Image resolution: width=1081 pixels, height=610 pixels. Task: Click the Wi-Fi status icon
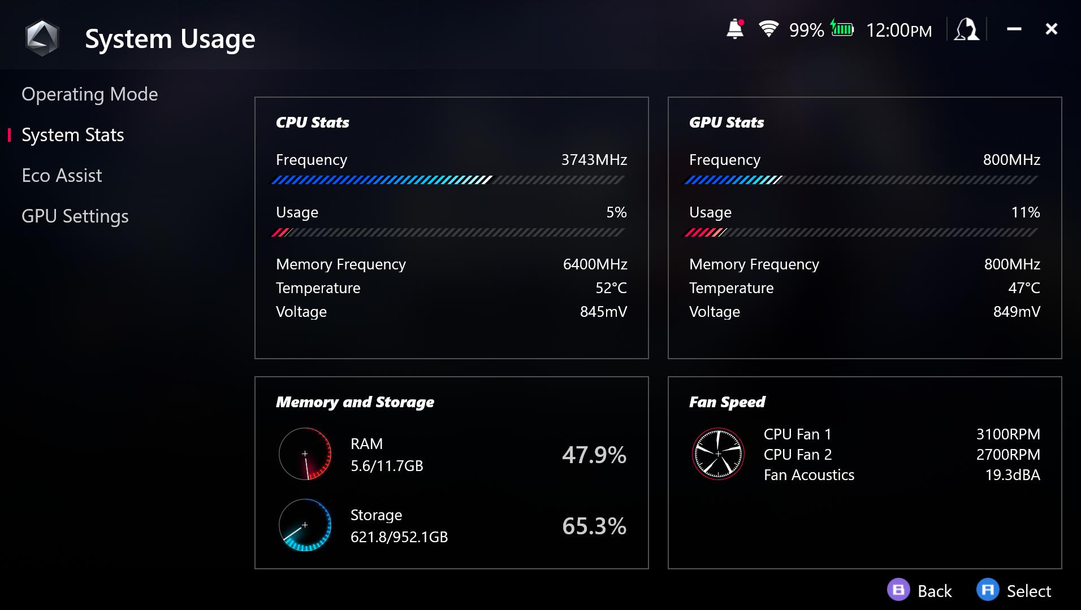coord(768,29)
